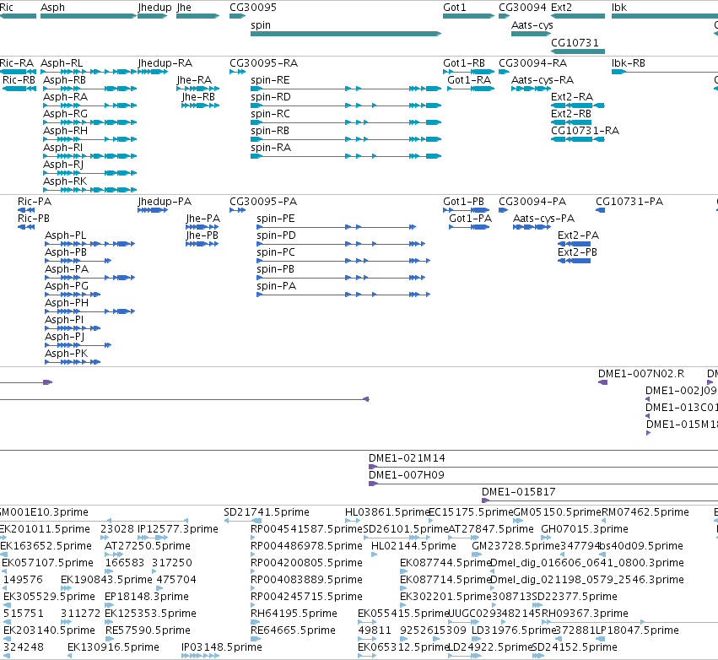Select transcript spin-RB
This screenshot has height=660, width=718.
346,139
